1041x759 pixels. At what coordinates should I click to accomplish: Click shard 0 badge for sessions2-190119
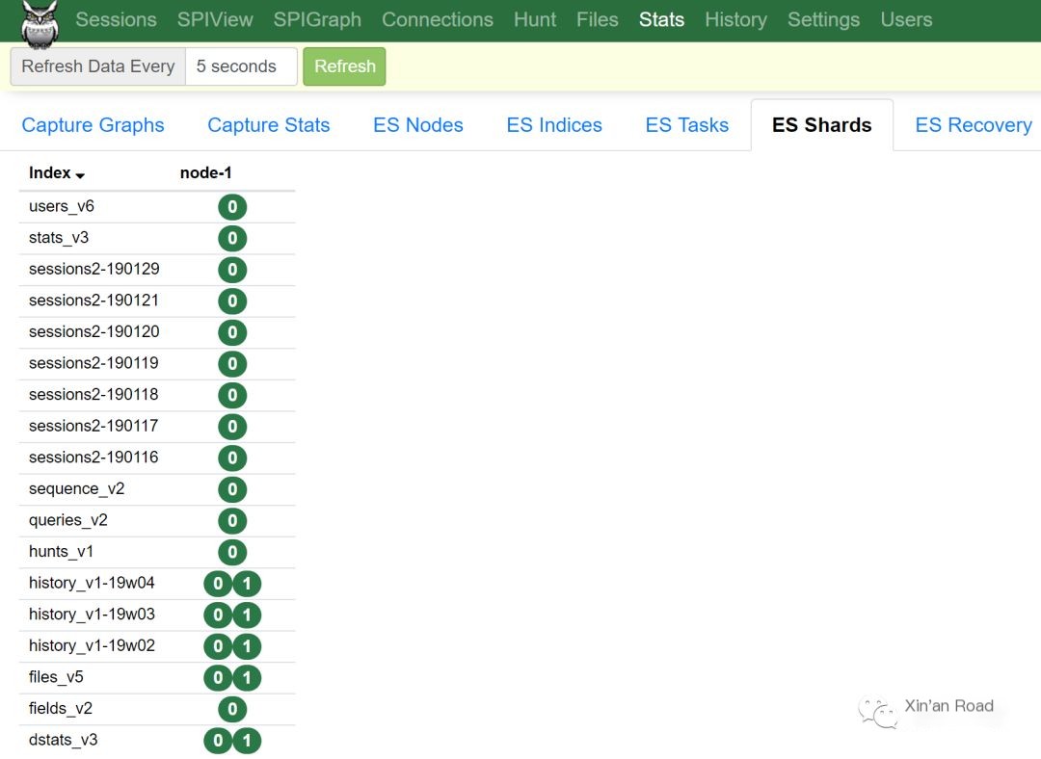pos(232,363)
